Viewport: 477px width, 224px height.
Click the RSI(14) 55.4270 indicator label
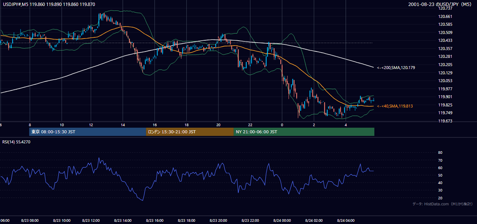16,142
